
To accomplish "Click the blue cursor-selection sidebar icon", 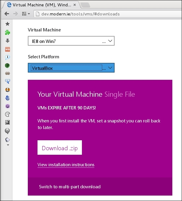I will point(8,81).
